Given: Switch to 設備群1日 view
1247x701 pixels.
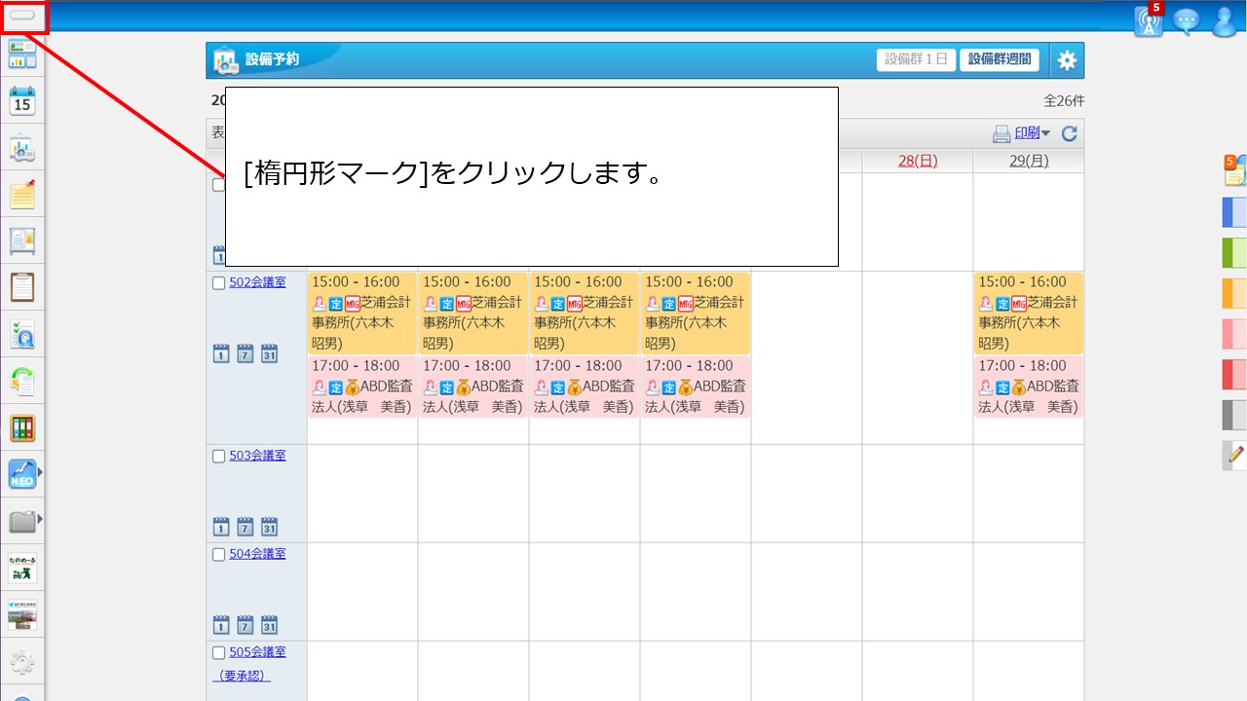Looking at the screenshot, I should (x=916, y=60).
